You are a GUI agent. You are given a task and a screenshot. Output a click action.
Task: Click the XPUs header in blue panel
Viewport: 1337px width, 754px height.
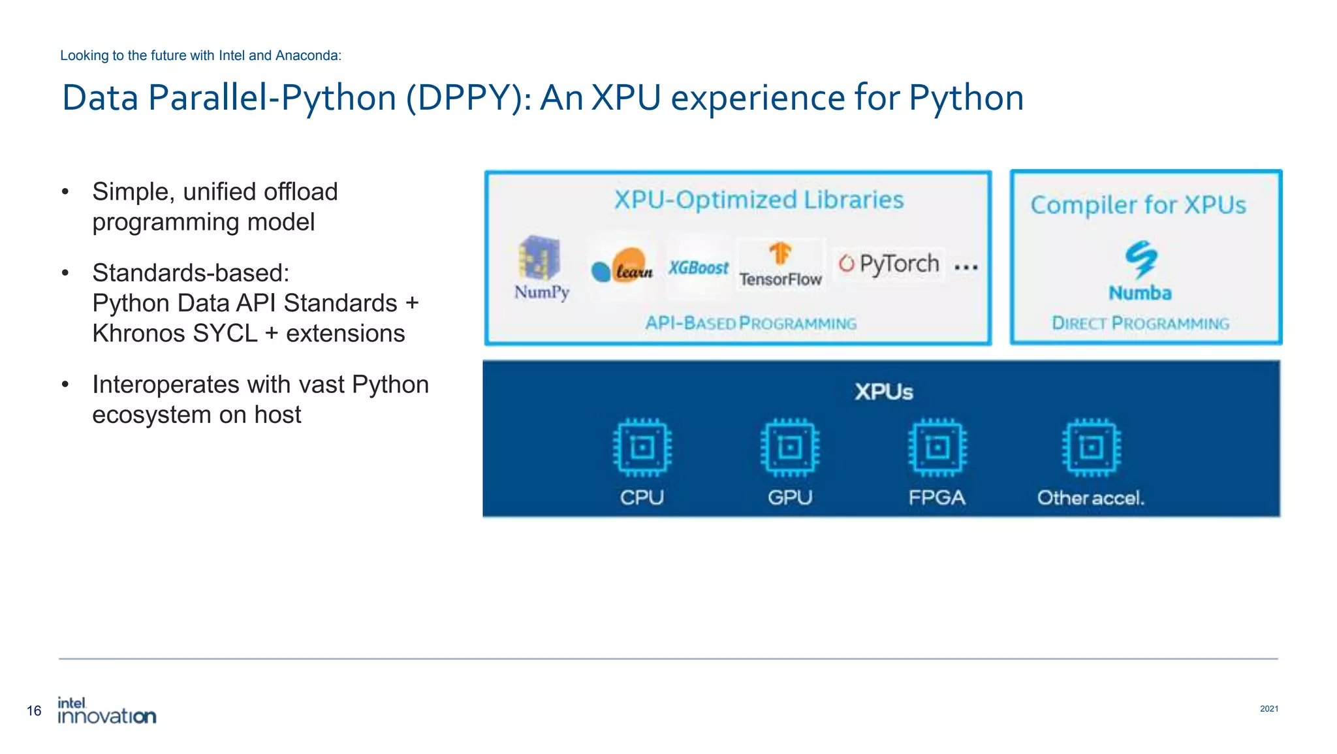(x=883, y=392)
